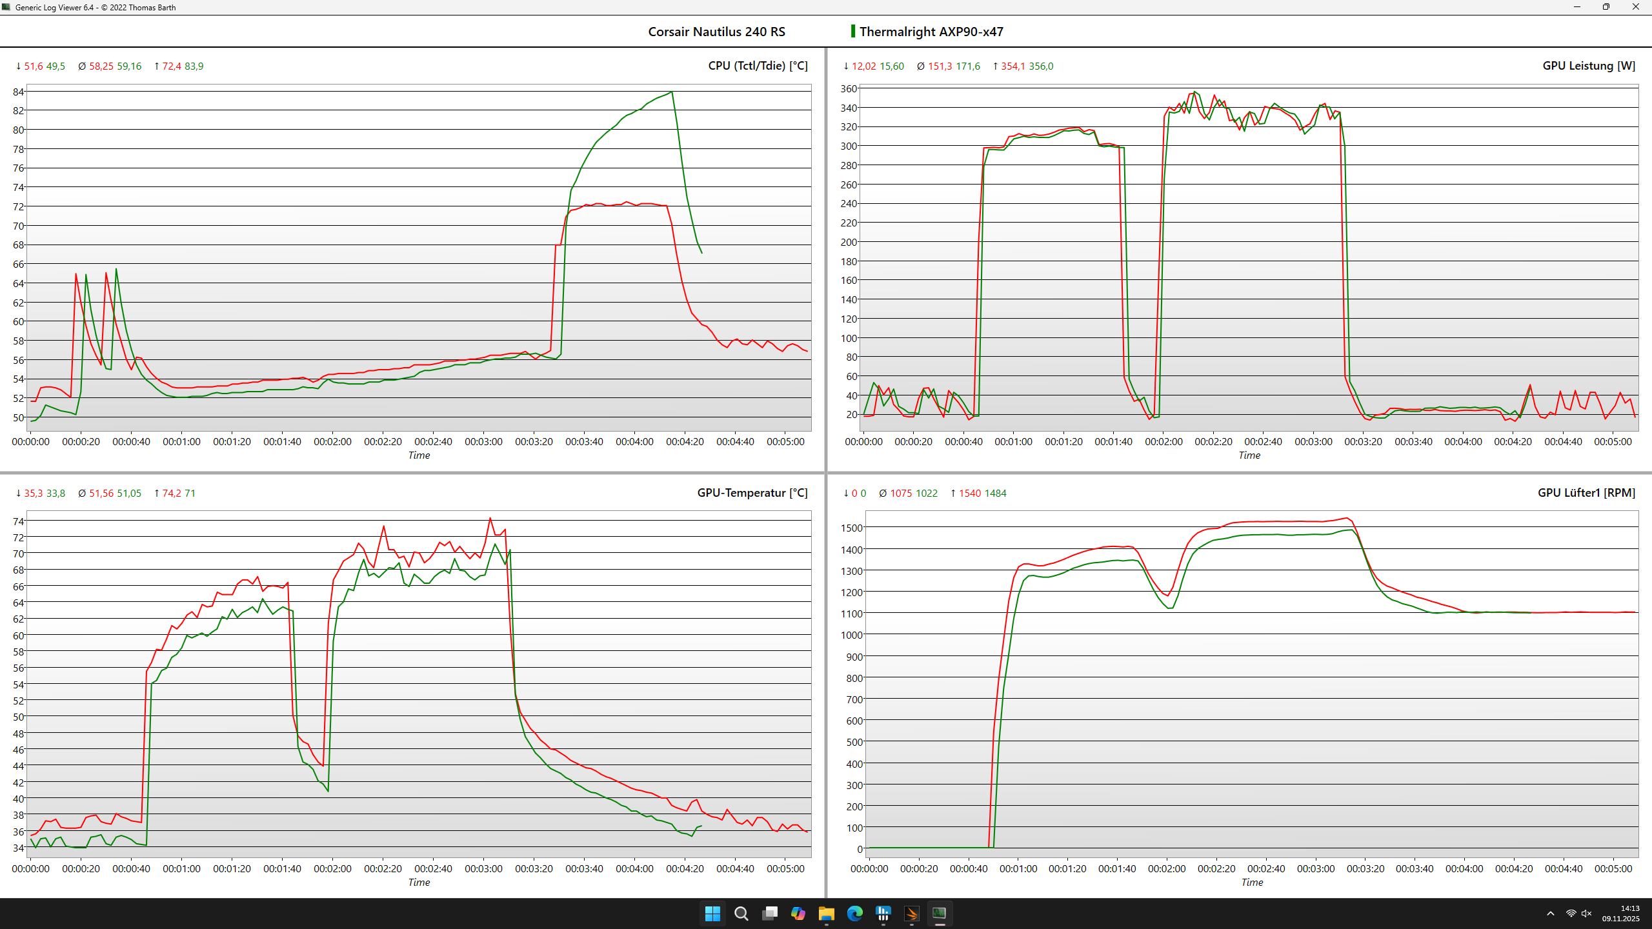Open Microsoft Edge from the taskbar

(854, 914)
